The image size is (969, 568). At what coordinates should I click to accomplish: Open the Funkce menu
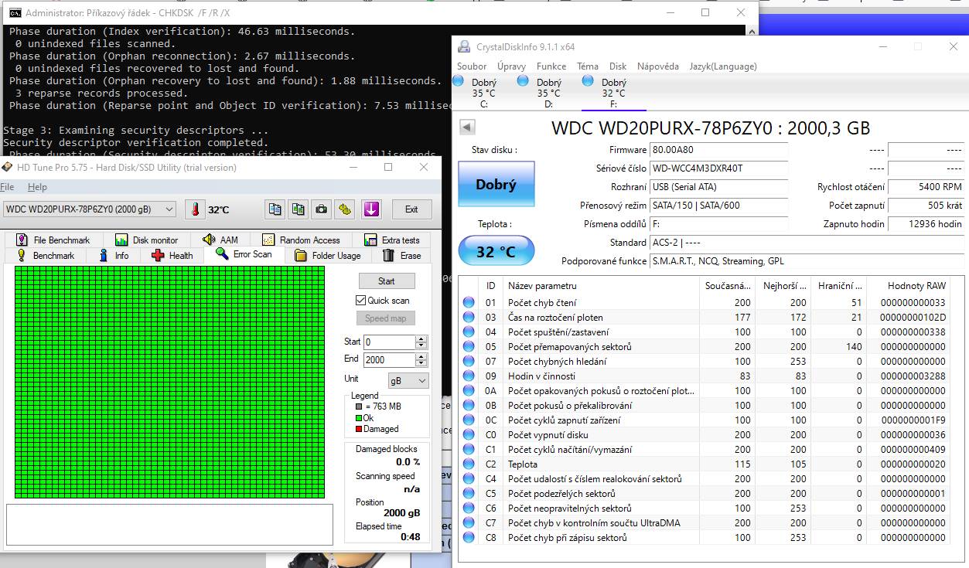pyautogui.click(x=551, y=66)
